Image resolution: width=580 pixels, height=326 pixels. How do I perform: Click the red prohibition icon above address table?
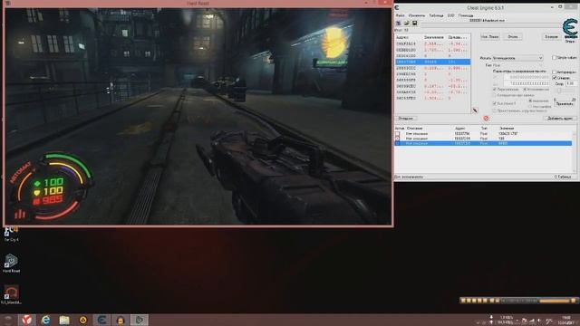point(486,119)
